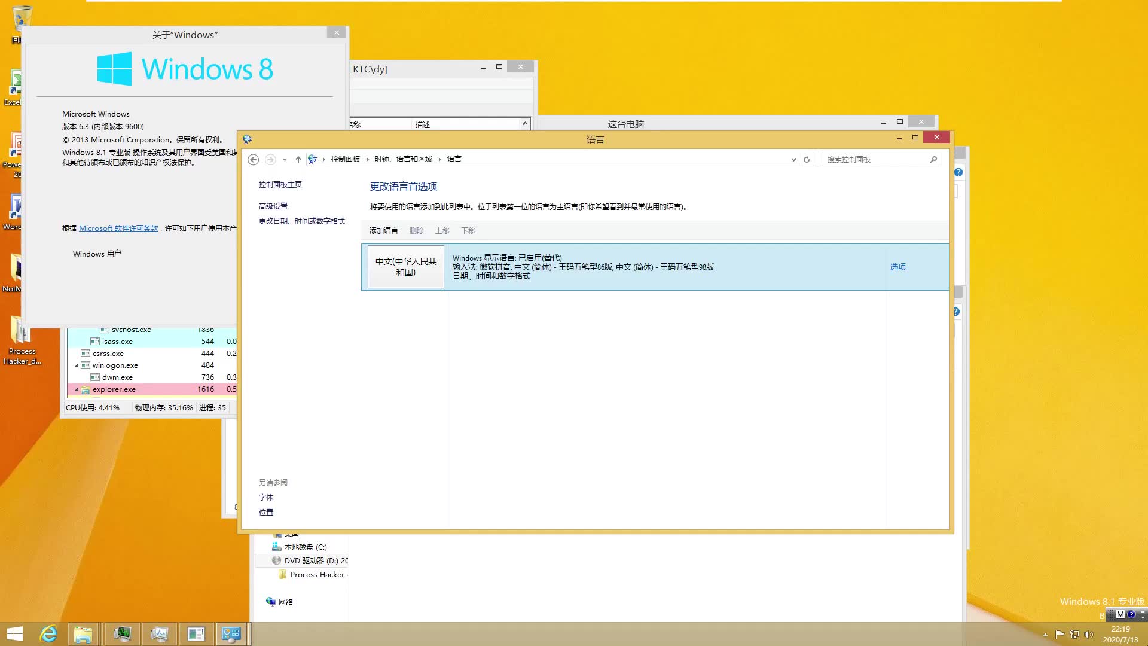Open address bar history dropdown
1148x646 pixels.
793,159
